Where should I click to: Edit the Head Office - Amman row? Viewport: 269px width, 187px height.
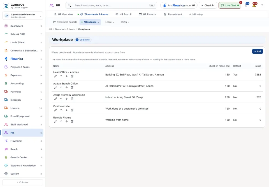point(55,76)
